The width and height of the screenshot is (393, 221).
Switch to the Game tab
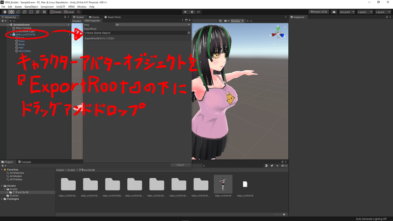click(94, 17)
